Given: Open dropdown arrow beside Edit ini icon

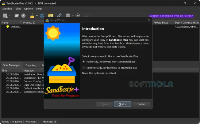Looking at the screenshot, I should (x=73, y=16).
